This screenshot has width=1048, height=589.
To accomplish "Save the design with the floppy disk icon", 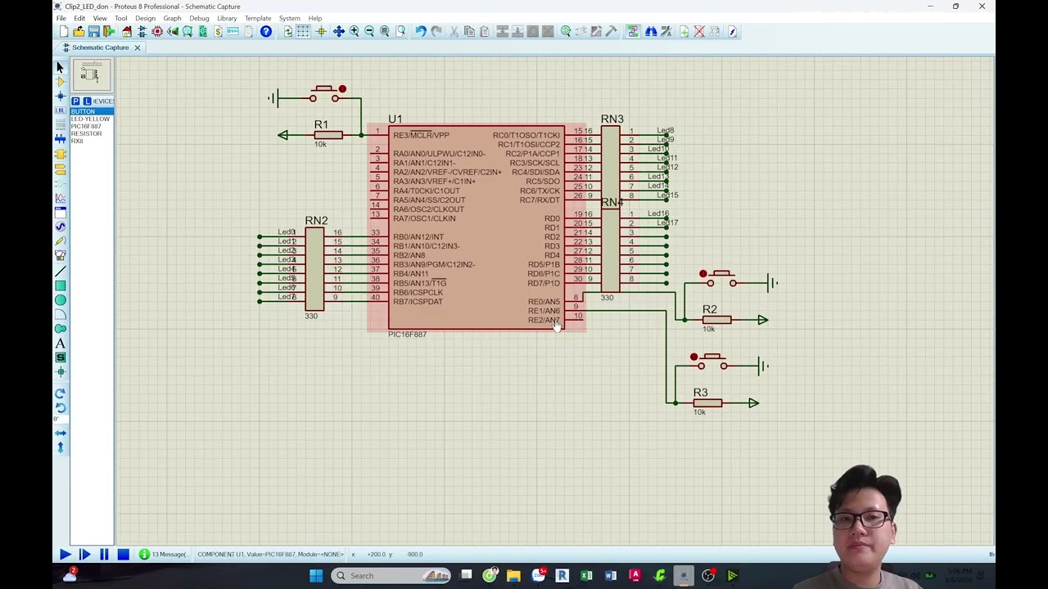I will point(93,31).
